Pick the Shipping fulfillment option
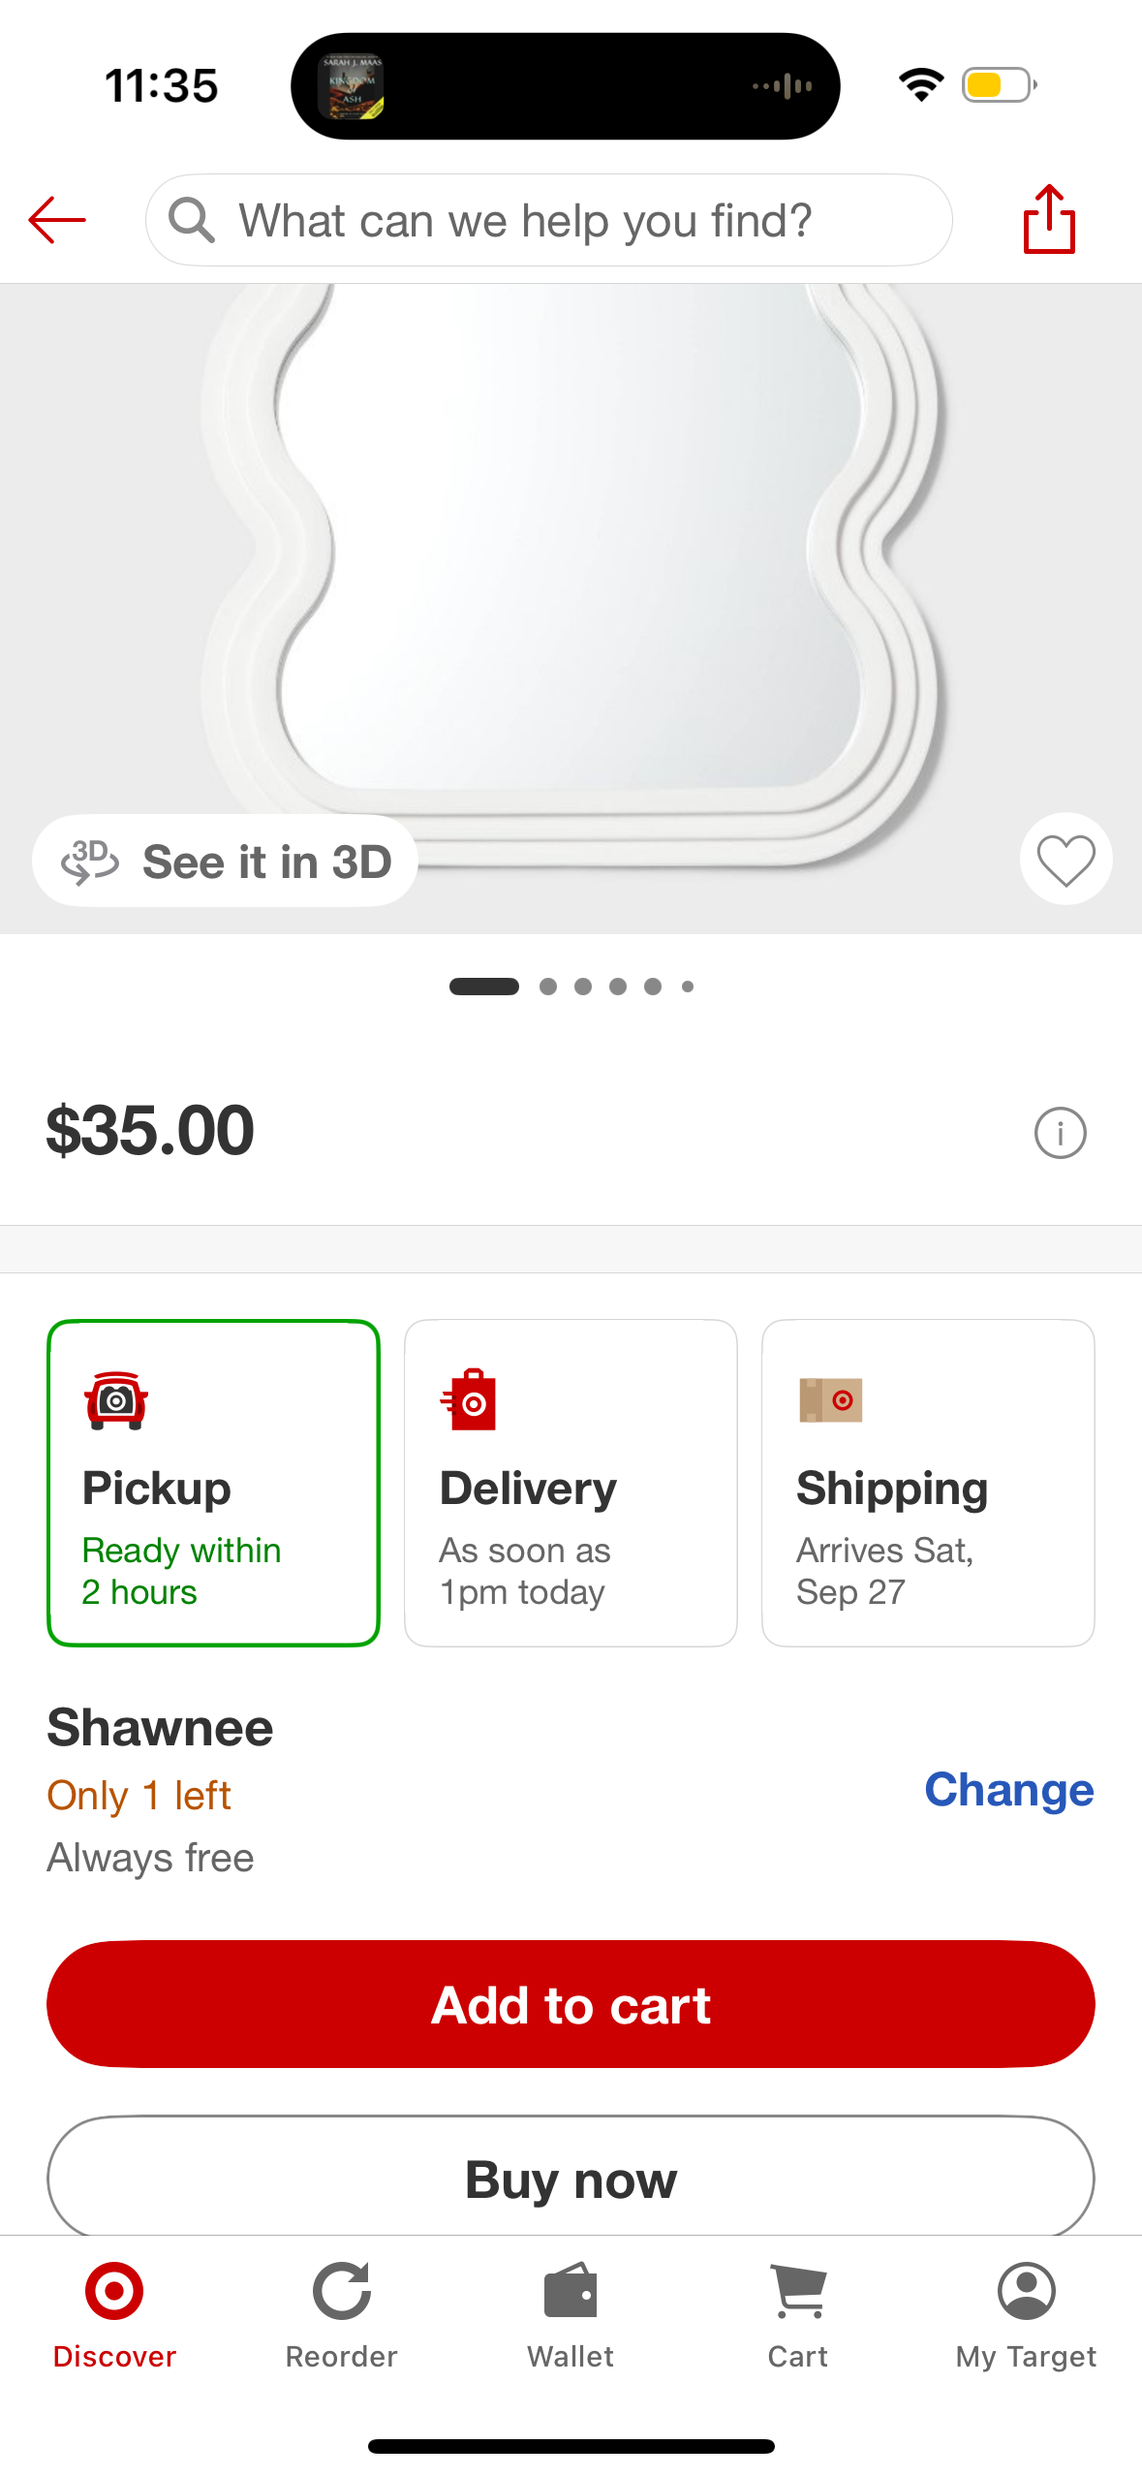The width and height of the screenshot is (1142, 2477). coord(928,1483)
